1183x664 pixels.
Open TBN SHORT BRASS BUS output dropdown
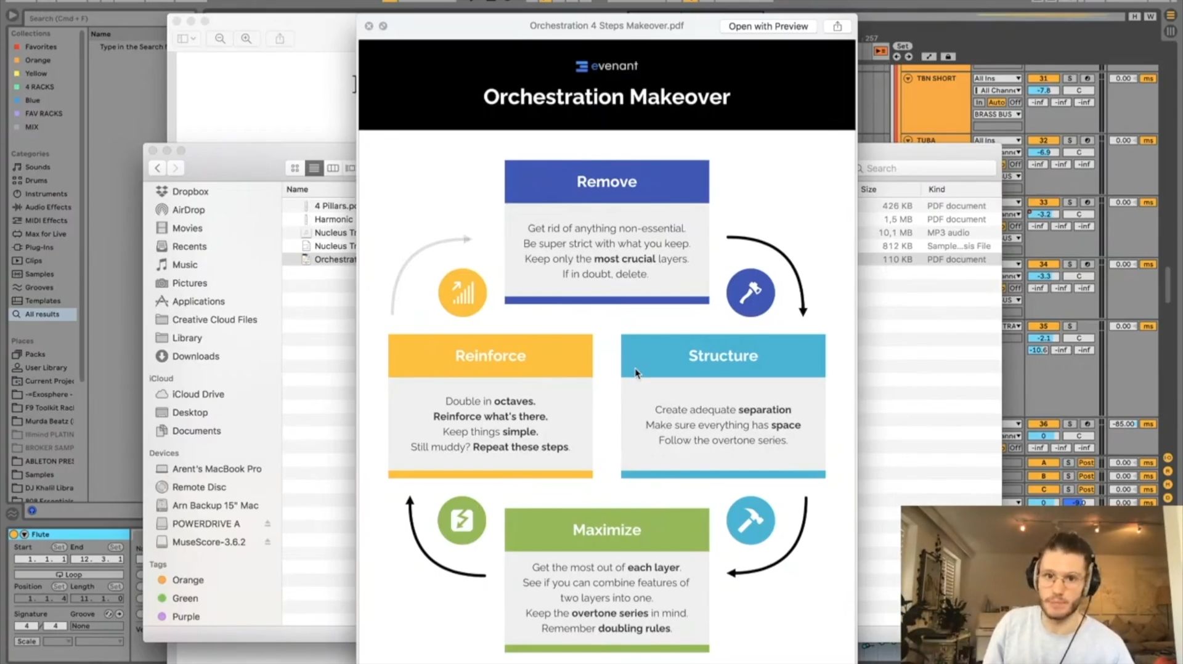point(998,115)
